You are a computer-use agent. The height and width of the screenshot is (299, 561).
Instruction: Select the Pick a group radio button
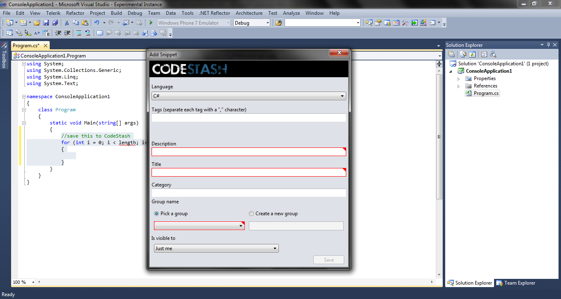coord(156,214)
